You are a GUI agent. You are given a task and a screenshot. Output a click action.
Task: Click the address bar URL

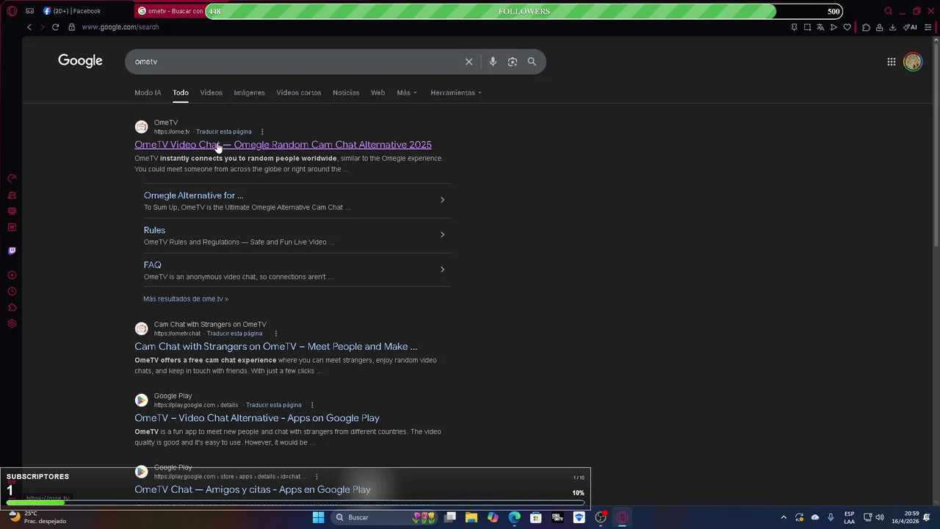(x=120, y=27)
